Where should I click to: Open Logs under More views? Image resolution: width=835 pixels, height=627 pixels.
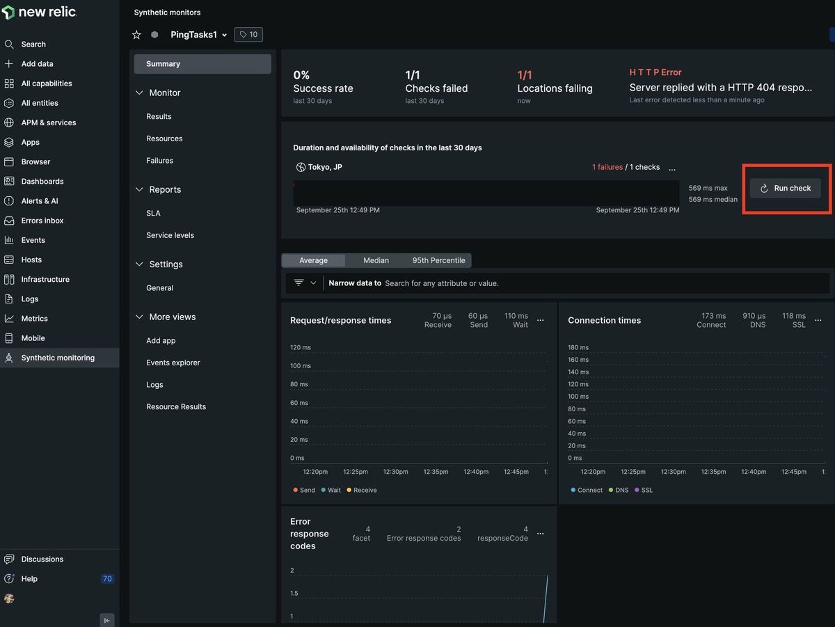pos(154,385)
